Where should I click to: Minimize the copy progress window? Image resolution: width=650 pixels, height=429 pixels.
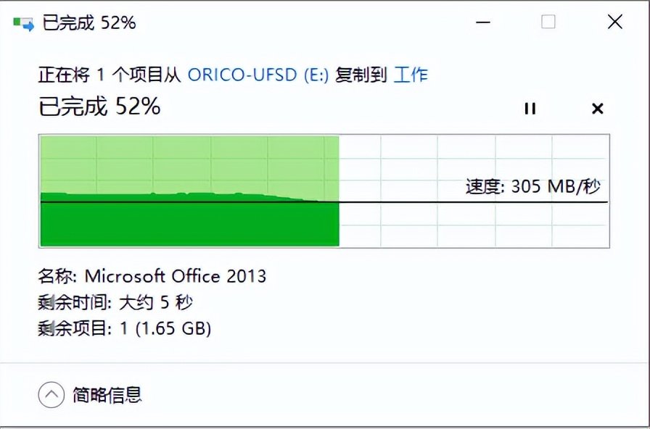(x=482, y=22)
